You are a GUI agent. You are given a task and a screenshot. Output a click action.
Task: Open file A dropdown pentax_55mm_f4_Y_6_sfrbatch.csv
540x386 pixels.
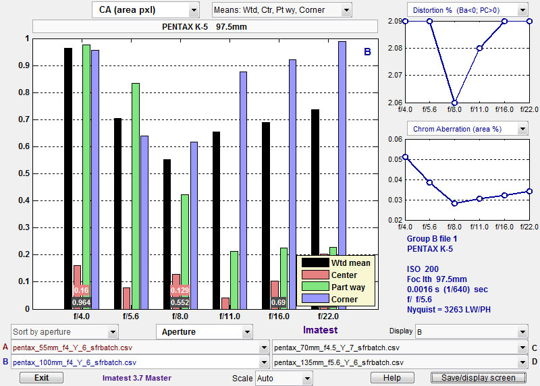coord(140,348)
